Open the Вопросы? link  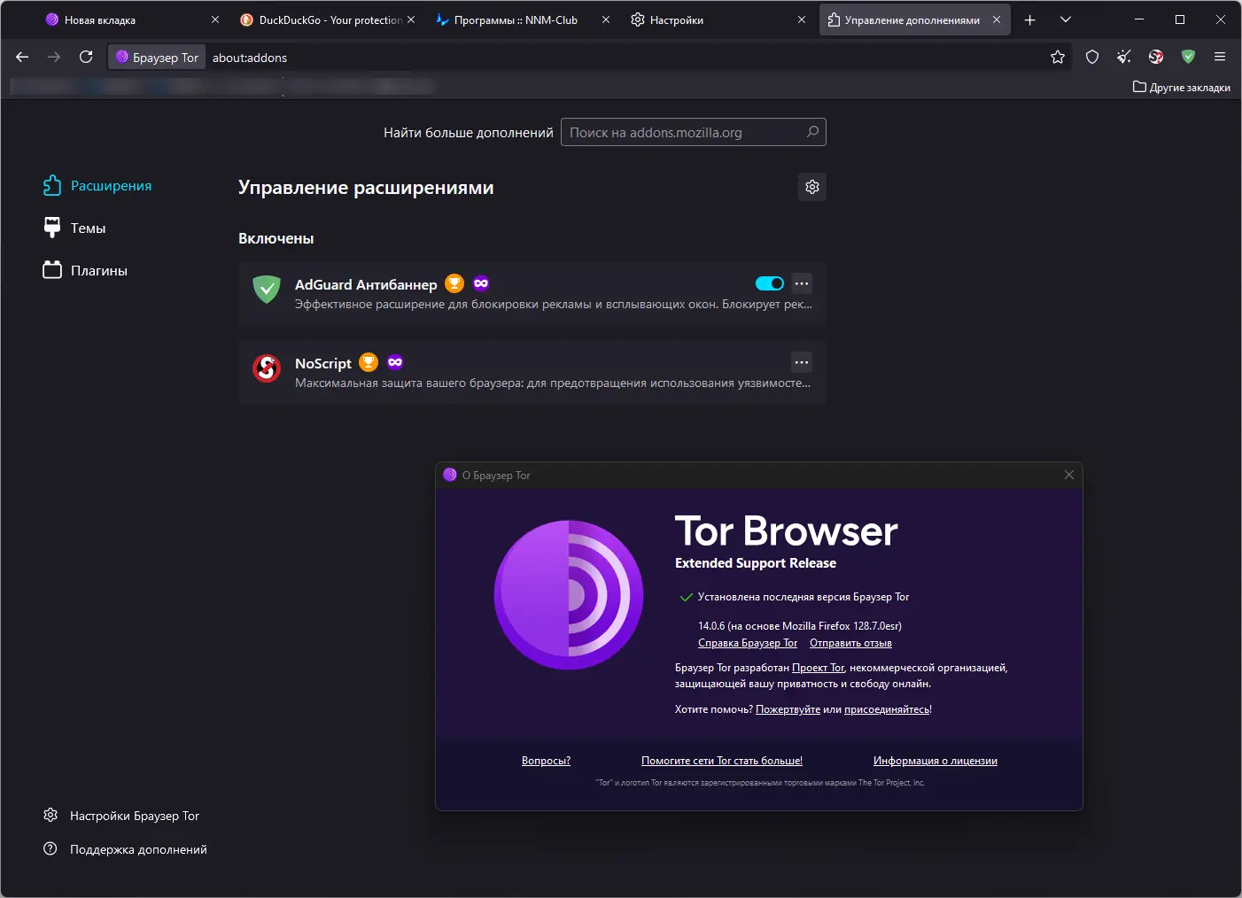[546, 761]
